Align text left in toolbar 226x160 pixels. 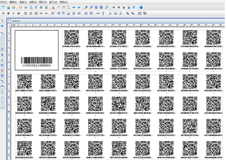point(26,13)
